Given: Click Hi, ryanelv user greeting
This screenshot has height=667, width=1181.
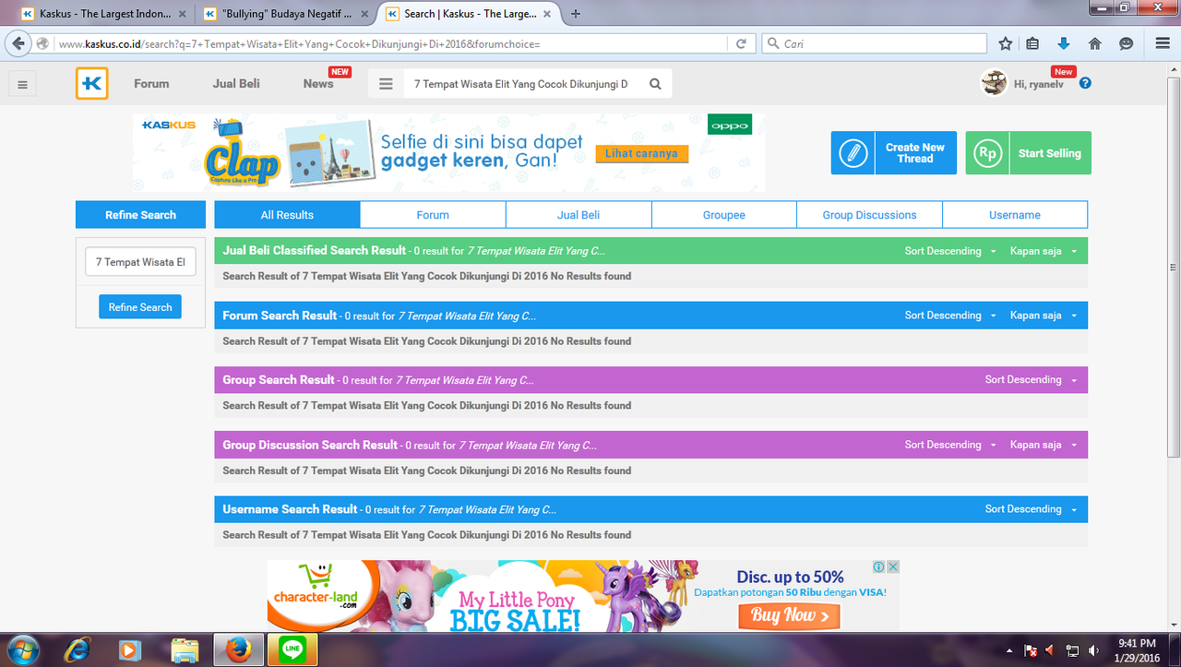Looking at the screenshot, I should click(x=1038, y=84).
